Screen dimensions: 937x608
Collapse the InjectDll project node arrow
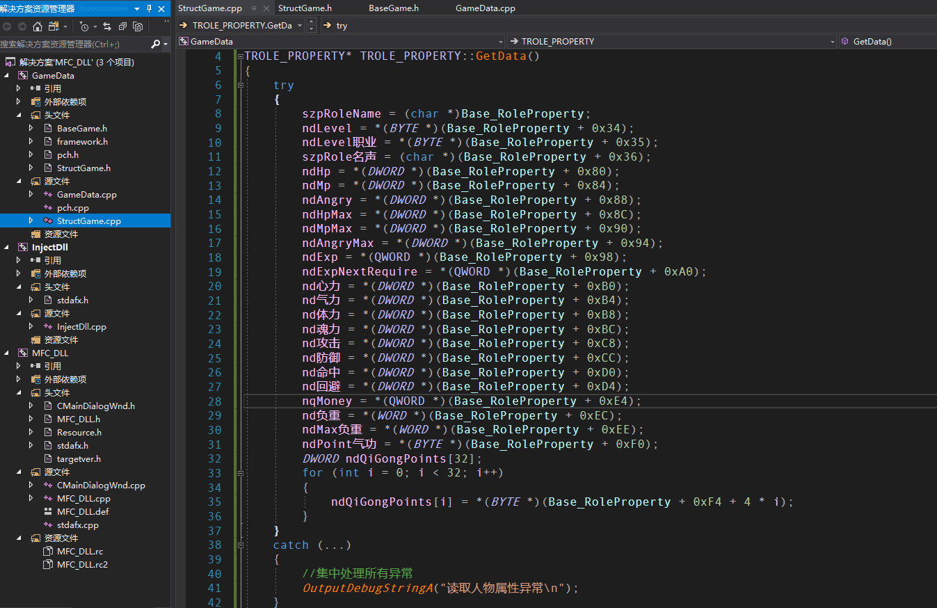point(8,247)
